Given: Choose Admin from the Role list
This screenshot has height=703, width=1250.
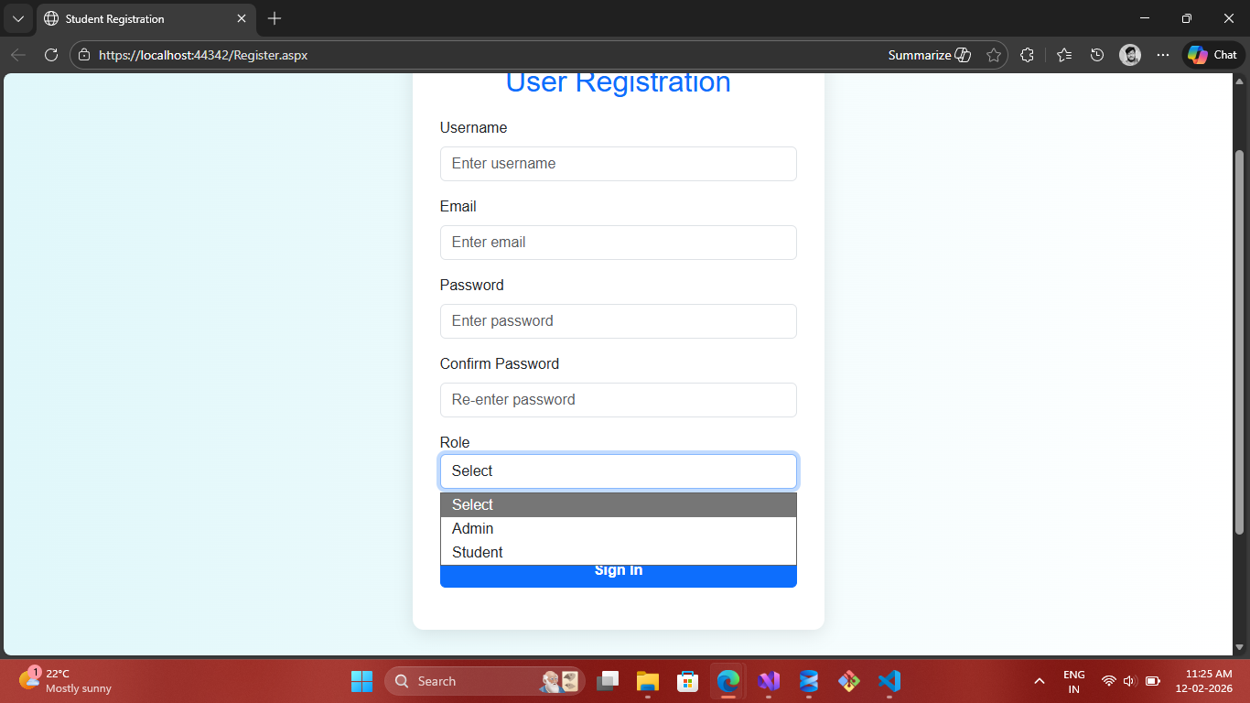Looking at the screenshot, I should 473,529.
